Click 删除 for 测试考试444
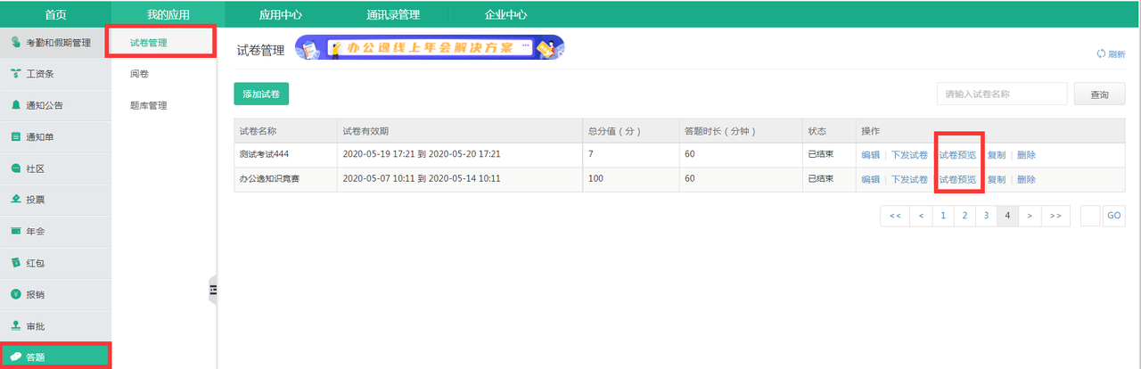 click(1026, 155)
